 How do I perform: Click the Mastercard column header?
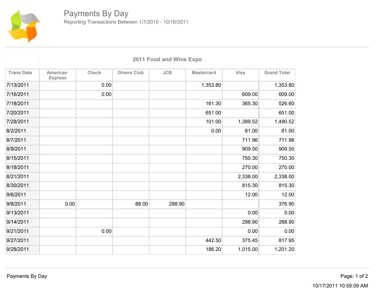[x=204, y=73]
